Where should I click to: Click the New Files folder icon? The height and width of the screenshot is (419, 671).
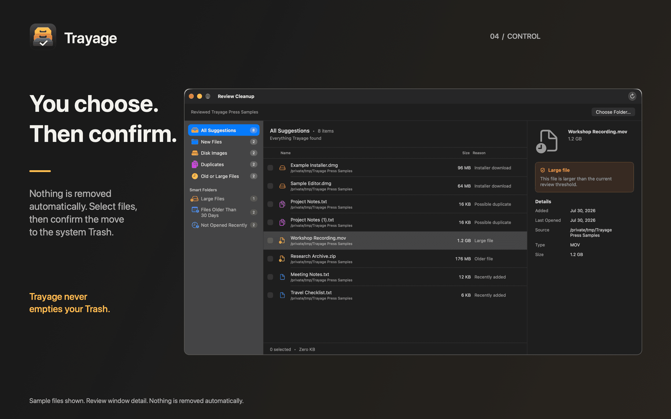tap(195, 142)
